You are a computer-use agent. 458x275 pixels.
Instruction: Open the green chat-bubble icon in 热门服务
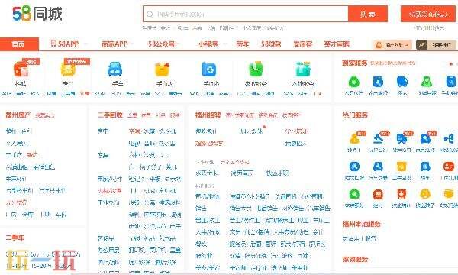pyautogui.click(x=354, y=194)
